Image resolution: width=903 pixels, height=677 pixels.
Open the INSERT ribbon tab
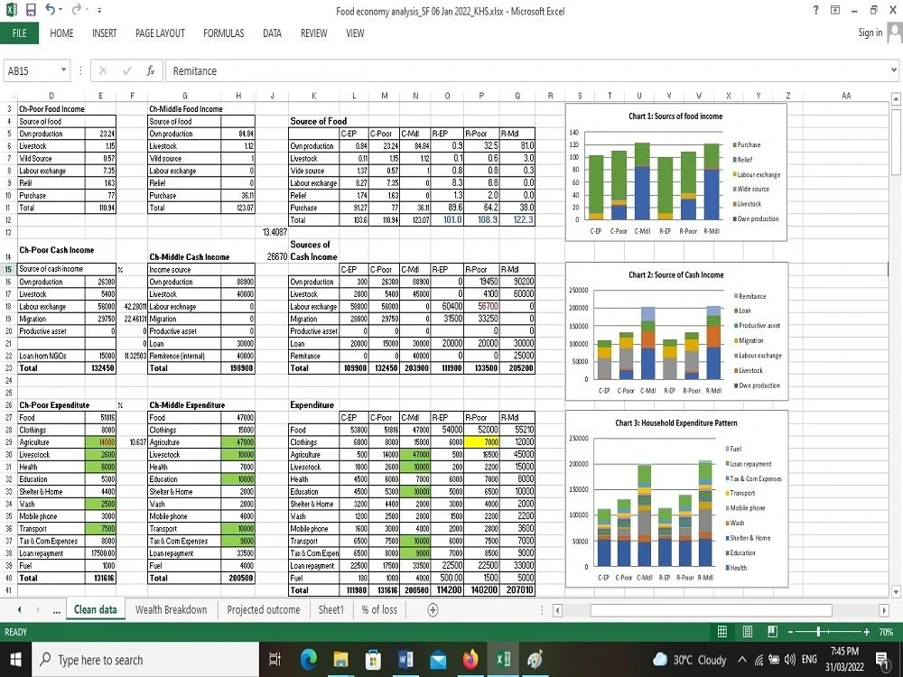104,32
